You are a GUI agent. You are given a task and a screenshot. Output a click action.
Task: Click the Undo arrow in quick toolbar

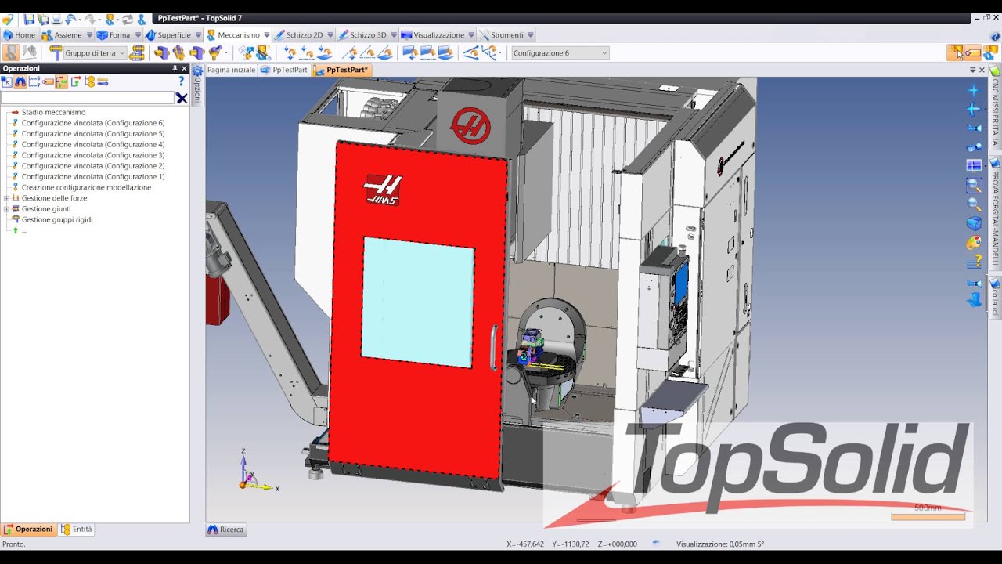point(70,20)
